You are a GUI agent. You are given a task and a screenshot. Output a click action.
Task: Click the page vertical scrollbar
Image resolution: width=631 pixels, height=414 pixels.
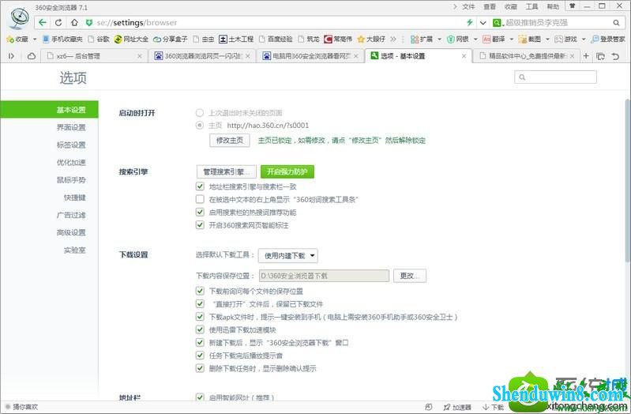click(x=627, y=180)
